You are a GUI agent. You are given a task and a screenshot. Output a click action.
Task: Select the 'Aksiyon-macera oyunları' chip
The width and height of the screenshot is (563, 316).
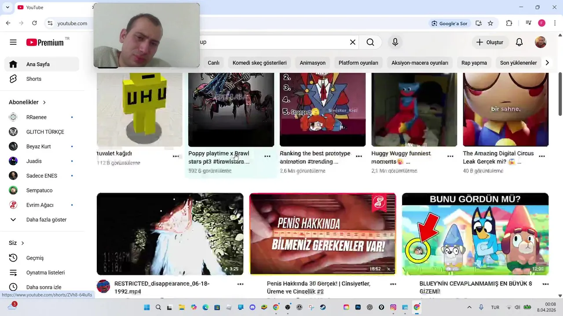(420, 63)
